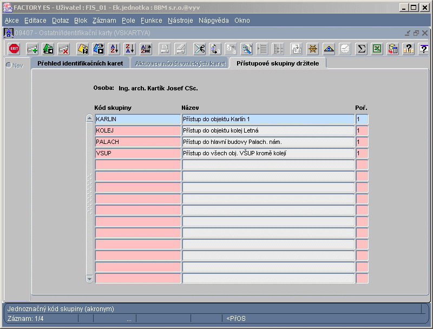Delete record using red X icon
This screenshot has width=433, height=329.
click(x=64, y=49)
